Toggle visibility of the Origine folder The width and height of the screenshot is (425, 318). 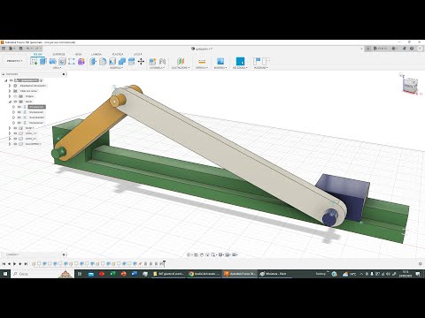tap(15, 96)
